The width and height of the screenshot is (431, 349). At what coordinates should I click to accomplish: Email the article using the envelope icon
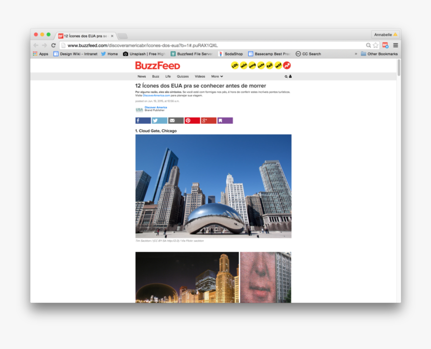(175, 120)
